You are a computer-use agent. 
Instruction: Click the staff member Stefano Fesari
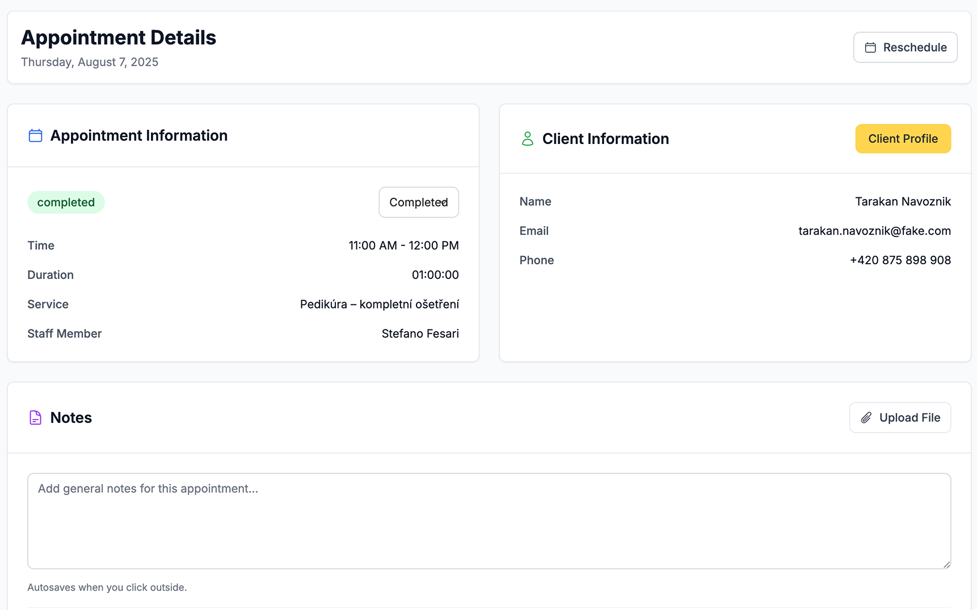coord(420,333)
